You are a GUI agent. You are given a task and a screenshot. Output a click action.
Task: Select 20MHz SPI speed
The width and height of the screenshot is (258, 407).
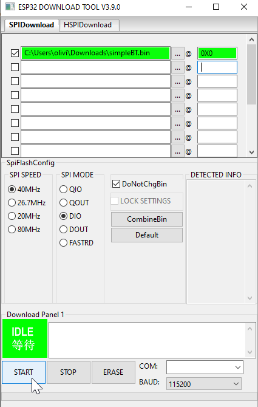[x=24, y=216]
